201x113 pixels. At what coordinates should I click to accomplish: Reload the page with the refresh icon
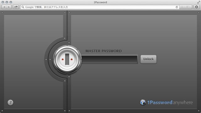point(177,7)
